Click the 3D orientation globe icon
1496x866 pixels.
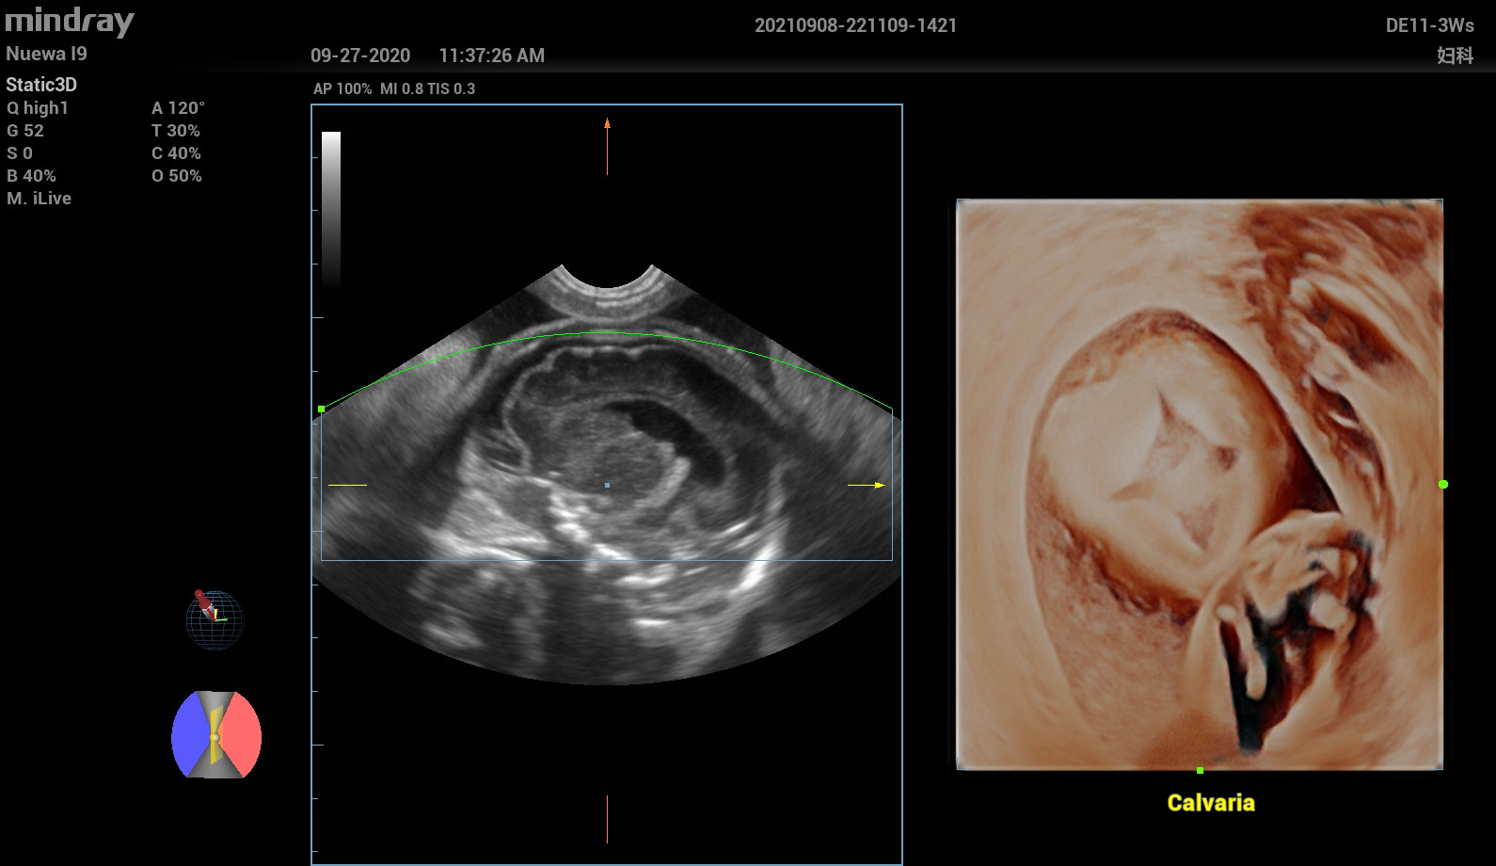[215, 618]
